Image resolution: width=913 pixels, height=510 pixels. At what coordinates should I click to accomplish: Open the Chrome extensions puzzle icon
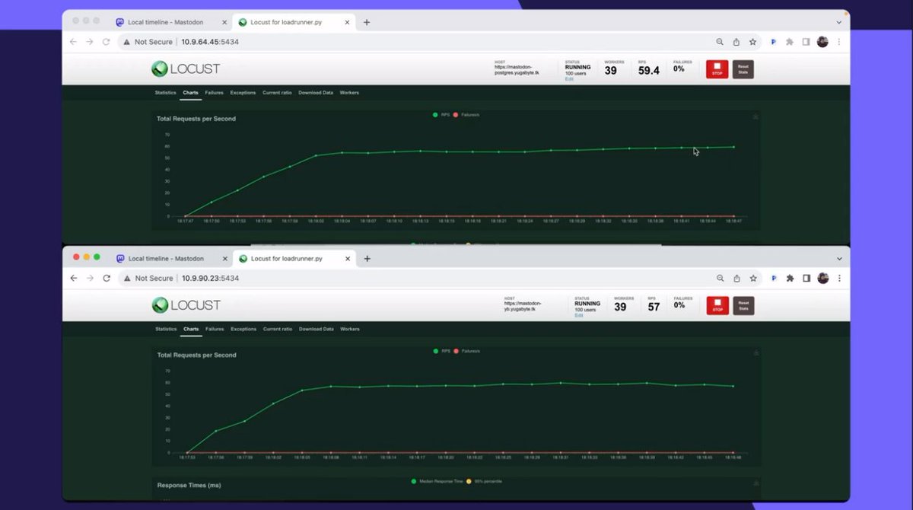[790, 42]
